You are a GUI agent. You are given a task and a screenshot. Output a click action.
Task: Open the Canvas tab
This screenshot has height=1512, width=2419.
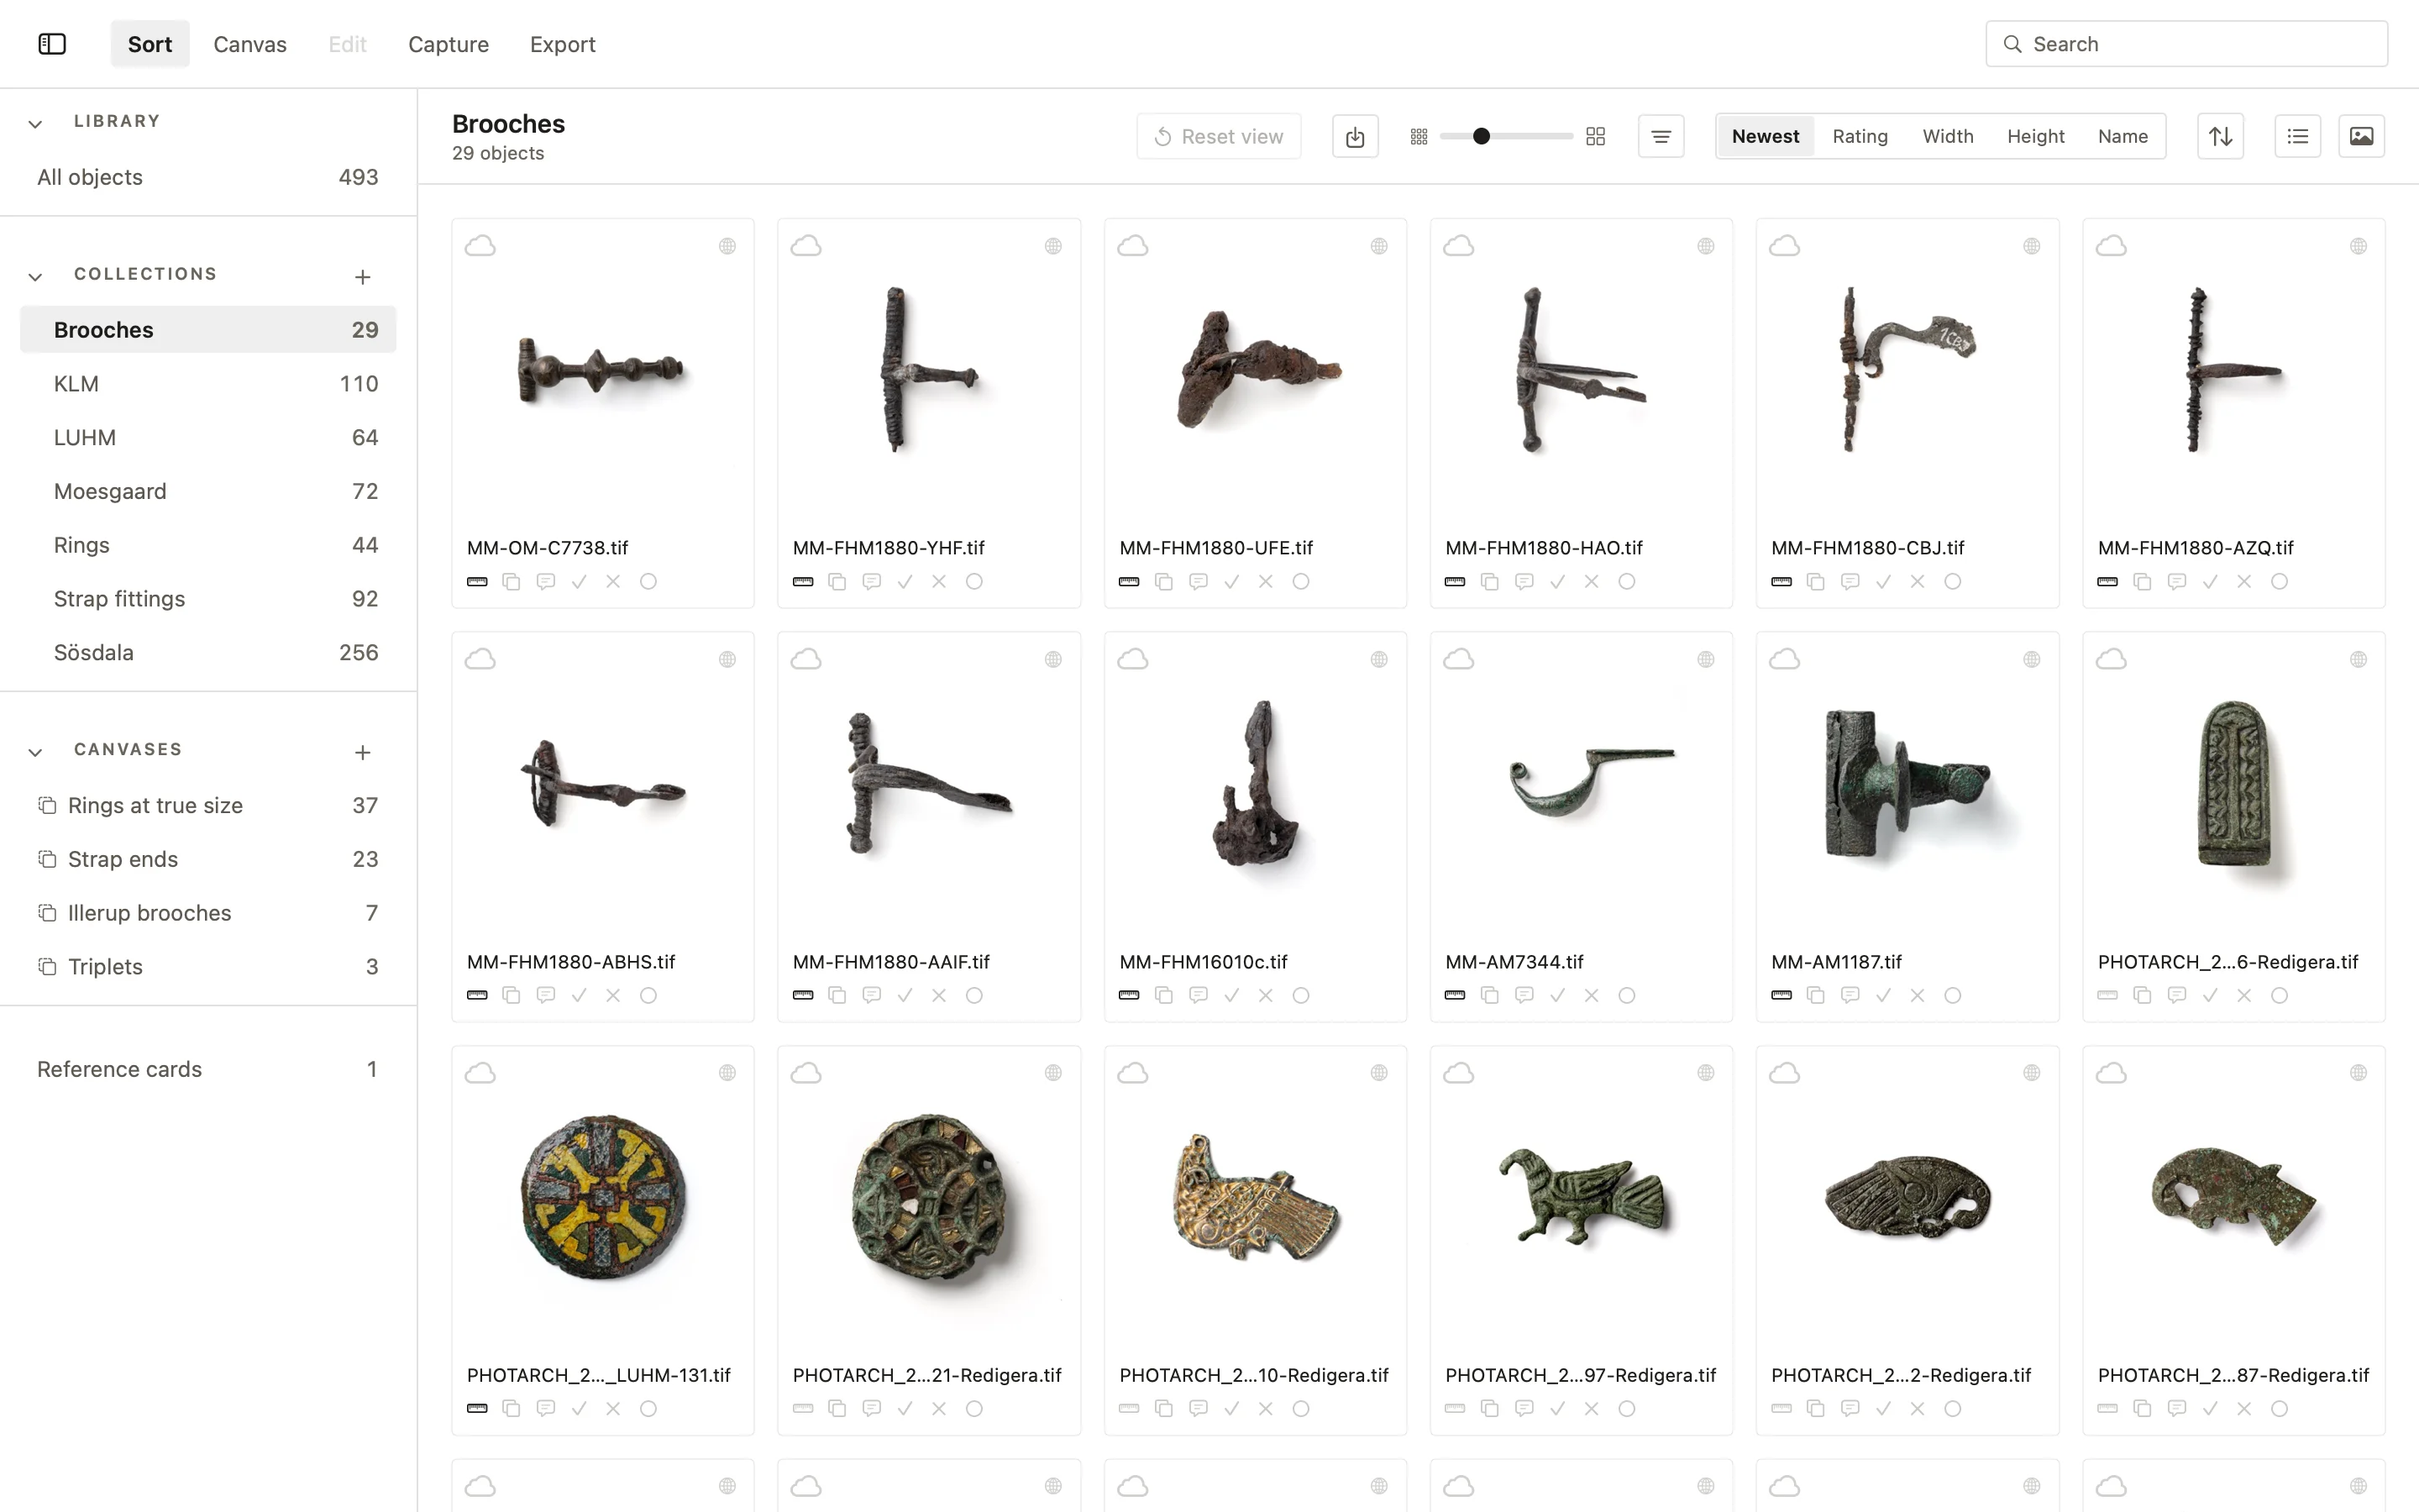[250, 44]
